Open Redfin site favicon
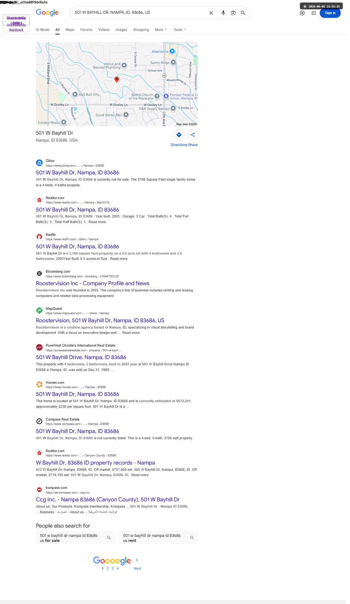This screenshot has width=350, height=604. tap(39, 237)
